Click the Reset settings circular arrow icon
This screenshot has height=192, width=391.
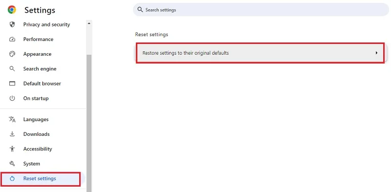pyautogui.click(x=12, y=178)
